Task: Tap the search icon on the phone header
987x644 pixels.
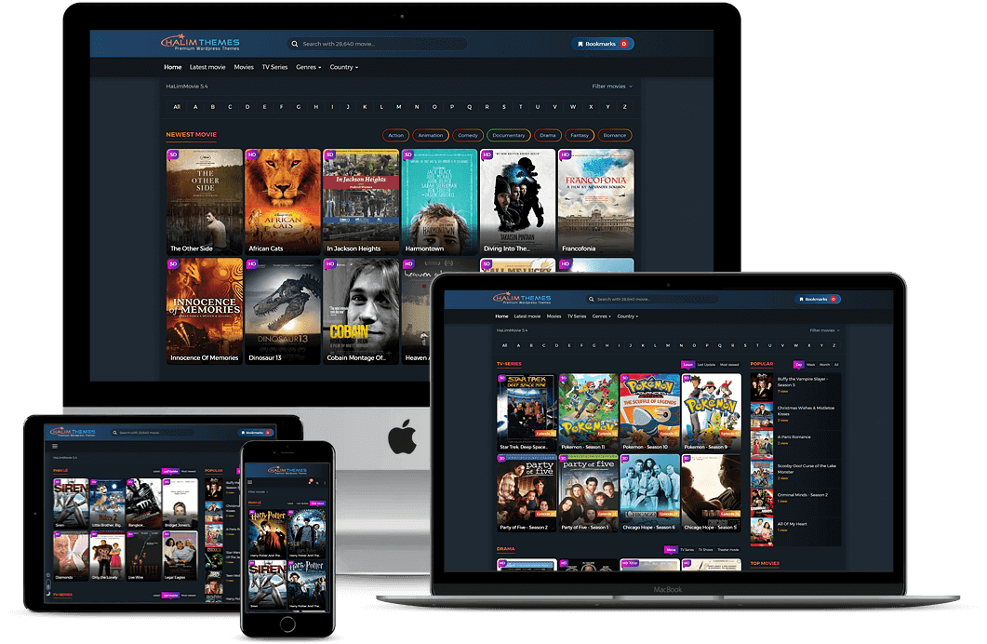Action: tap(317, 483)
